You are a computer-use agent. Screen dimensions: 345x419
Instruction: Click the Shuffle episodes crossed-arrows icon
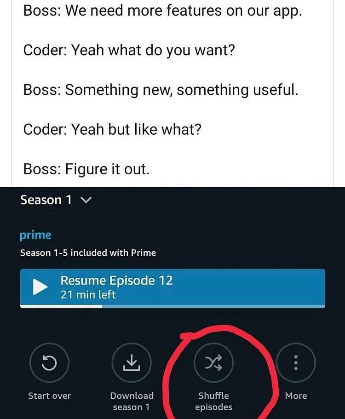click(213, 363)
